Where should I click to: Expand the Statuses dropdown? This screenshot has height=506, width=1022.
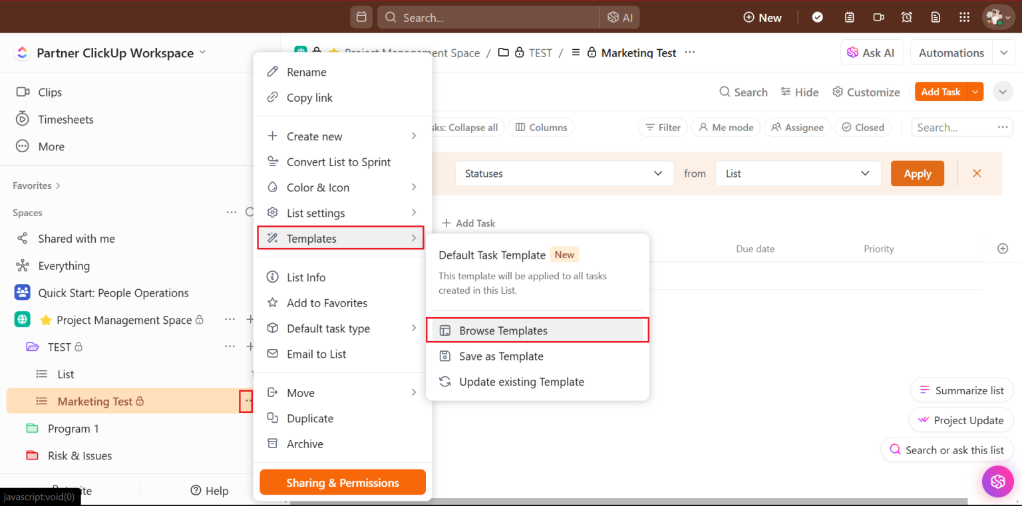(x=563, y=174)
